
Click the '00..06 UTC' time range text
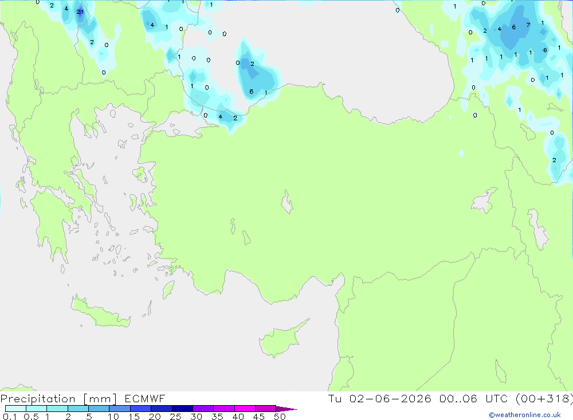(x=473, y=399)
